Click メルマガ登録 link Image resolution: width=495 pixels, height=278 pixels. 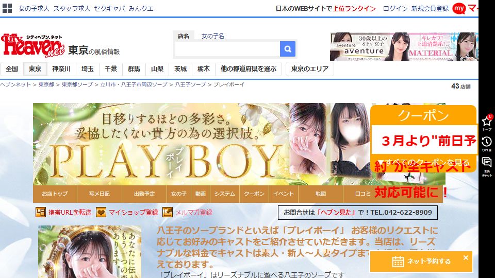point(193,213)
